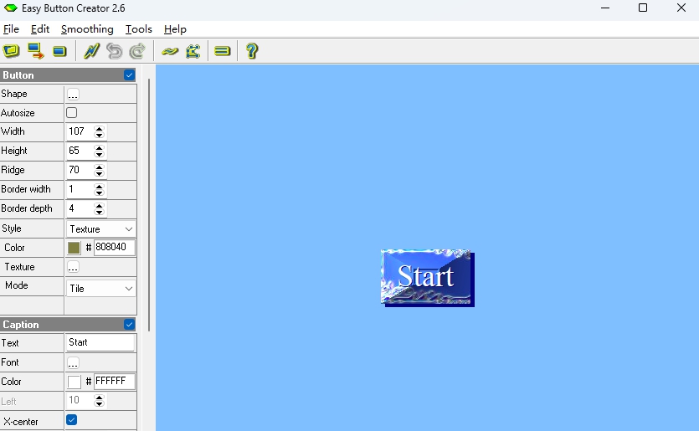Decrease the Border depth with down arrow

99,212
